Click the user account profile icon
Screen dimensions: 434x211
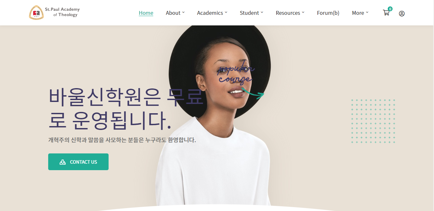(x=402, y=14)
